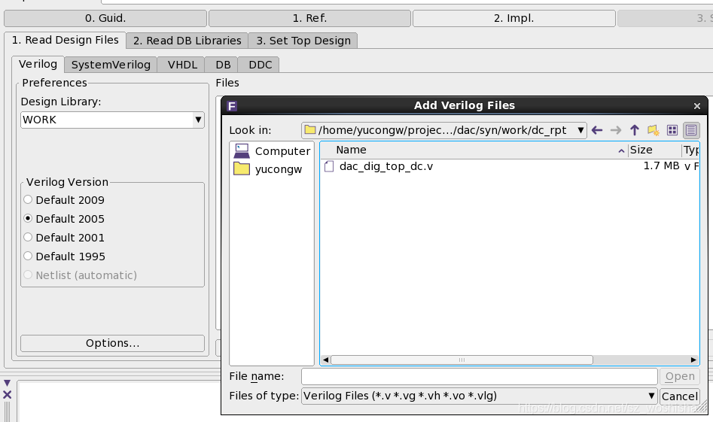Switch file dialog to detail list view

pos(691,130)
